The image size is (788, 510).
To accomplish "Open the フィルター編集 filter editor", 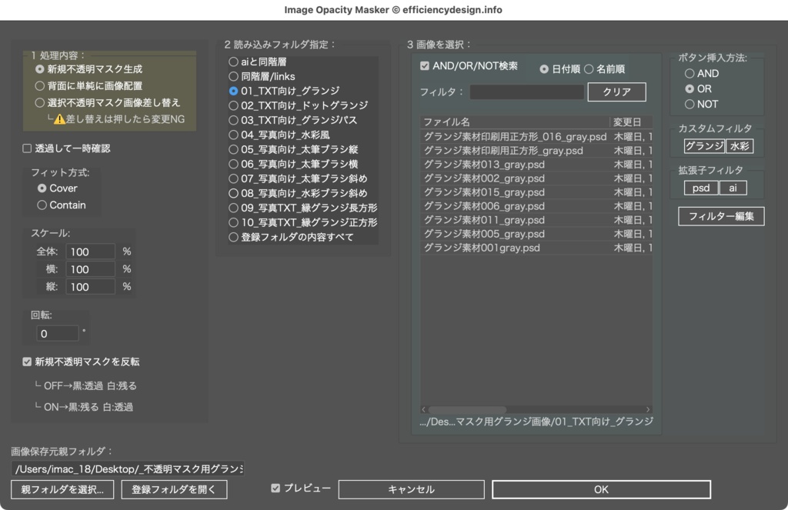I will (720, 216).
